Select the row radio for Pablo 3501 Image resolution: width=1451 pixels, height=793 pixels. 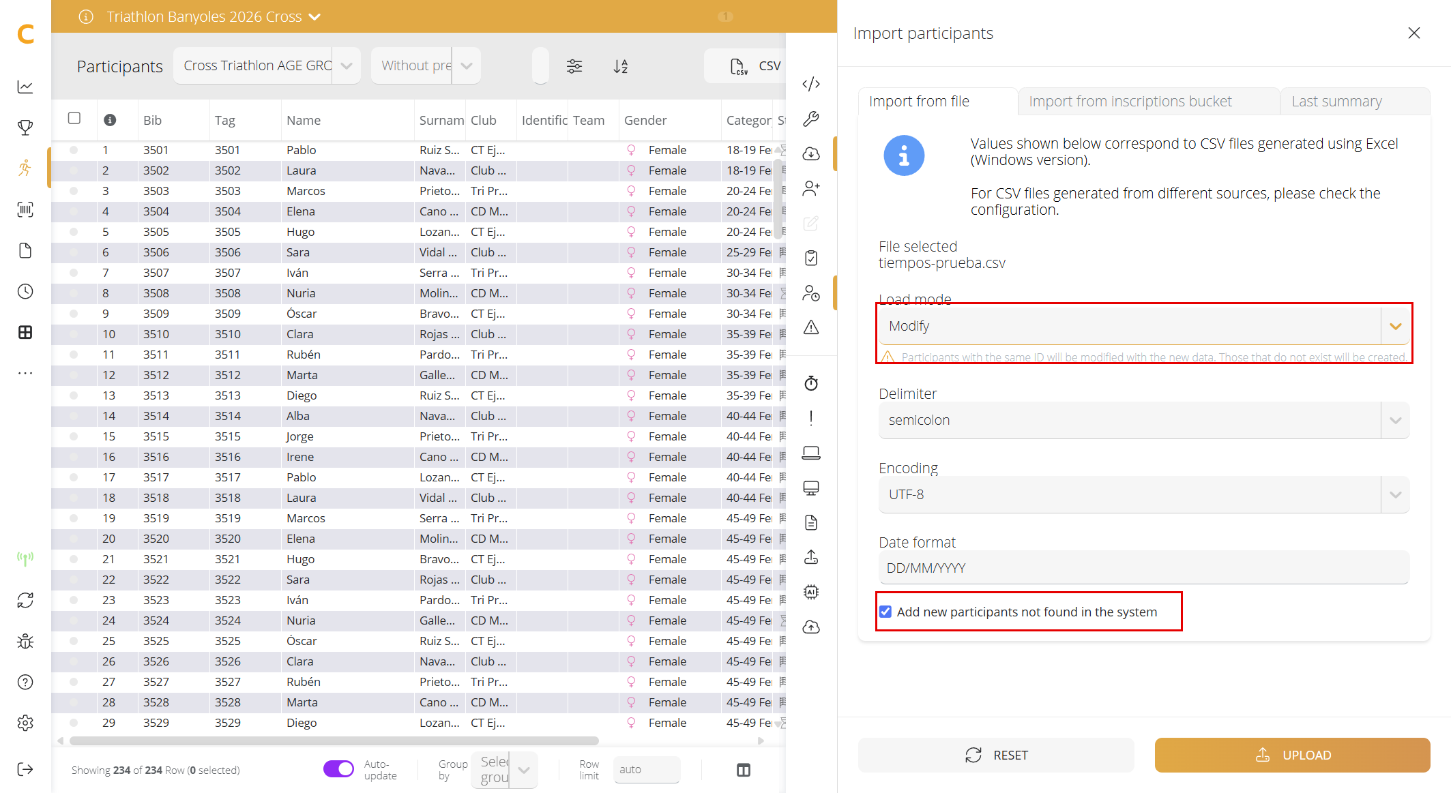click(74, 150)
